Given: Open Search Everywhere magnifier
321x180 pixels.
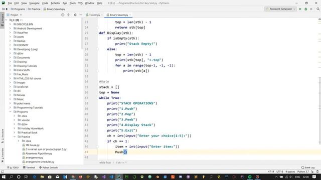Looking at the screenshot, I should 318,9.
